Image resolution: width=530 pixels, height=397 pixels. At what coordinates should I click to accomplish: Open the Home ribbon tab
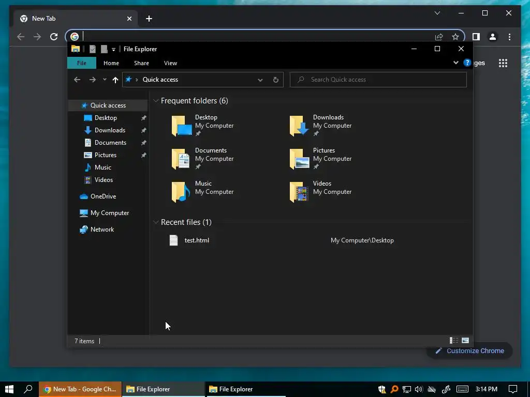point(111,63)
